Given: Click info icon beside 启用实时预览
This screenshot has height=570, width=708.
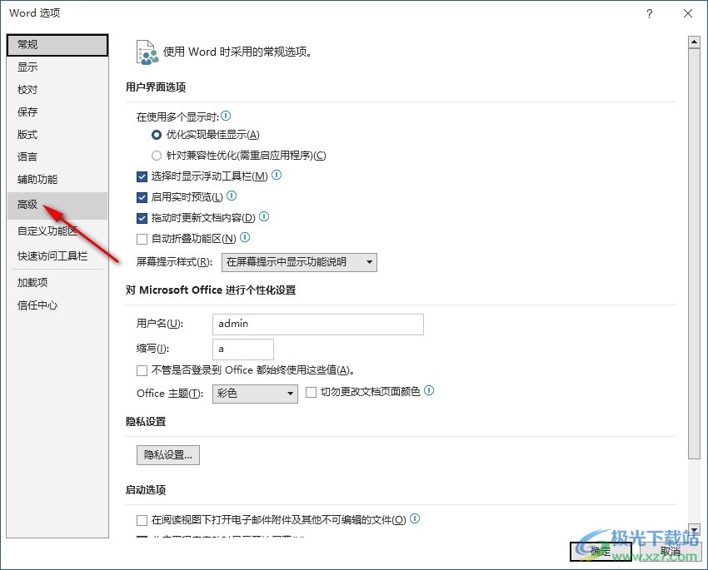Looking at the screenshot, I should click(232, 196).
